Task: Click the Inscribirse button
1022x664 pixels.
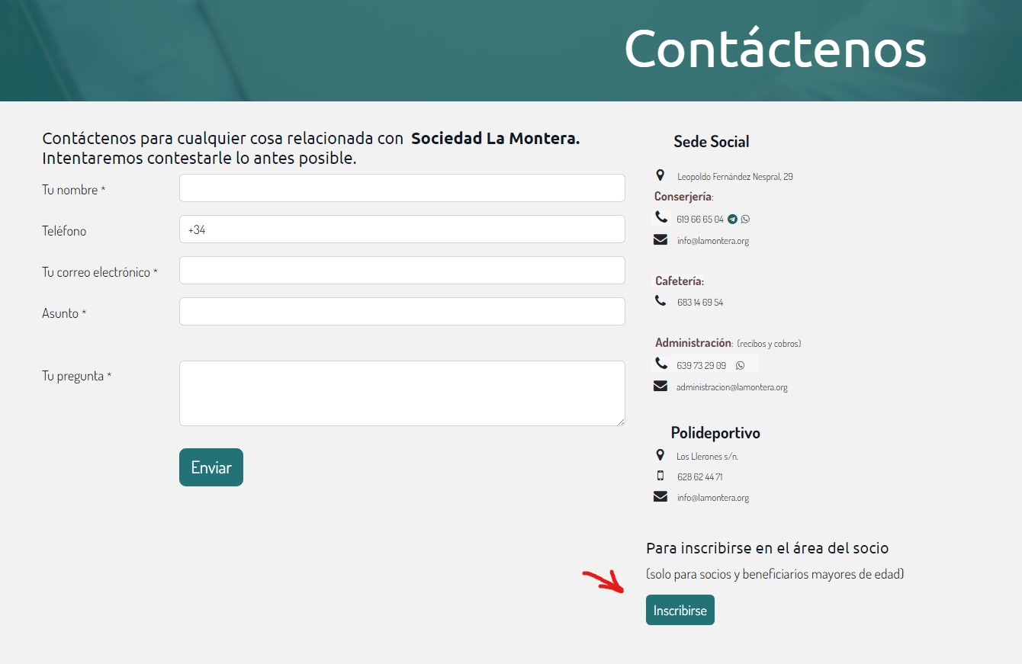Action: (680, 610)
